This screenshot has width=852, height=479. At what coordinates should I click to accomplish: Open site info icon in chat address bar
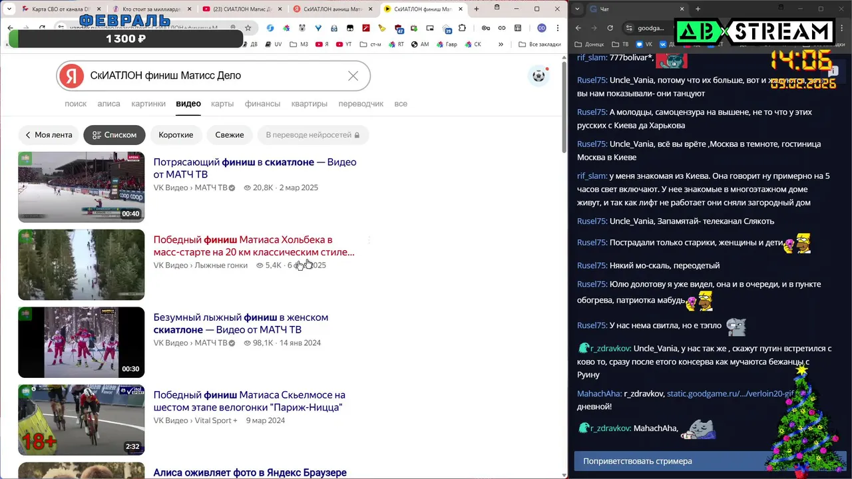point(629,28)
